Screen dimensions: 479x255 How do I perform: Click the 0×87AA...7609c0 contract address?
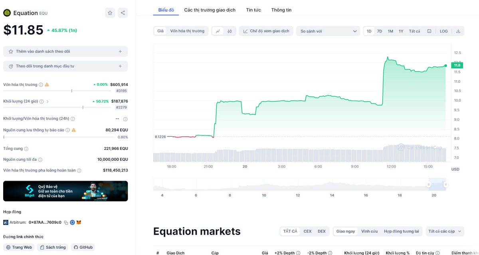(45, 222)
